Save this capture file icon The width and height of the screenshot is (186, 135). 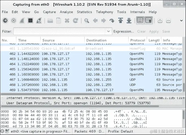point(58,21)
